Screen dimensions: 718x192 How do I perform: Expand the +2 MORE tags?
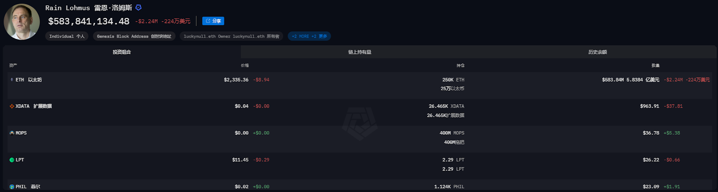(309, 36)
